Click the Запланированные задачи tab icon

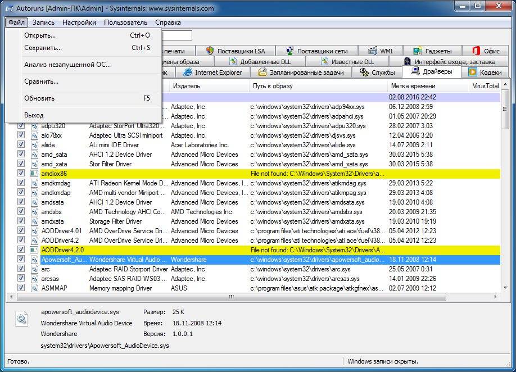point(262,72)
